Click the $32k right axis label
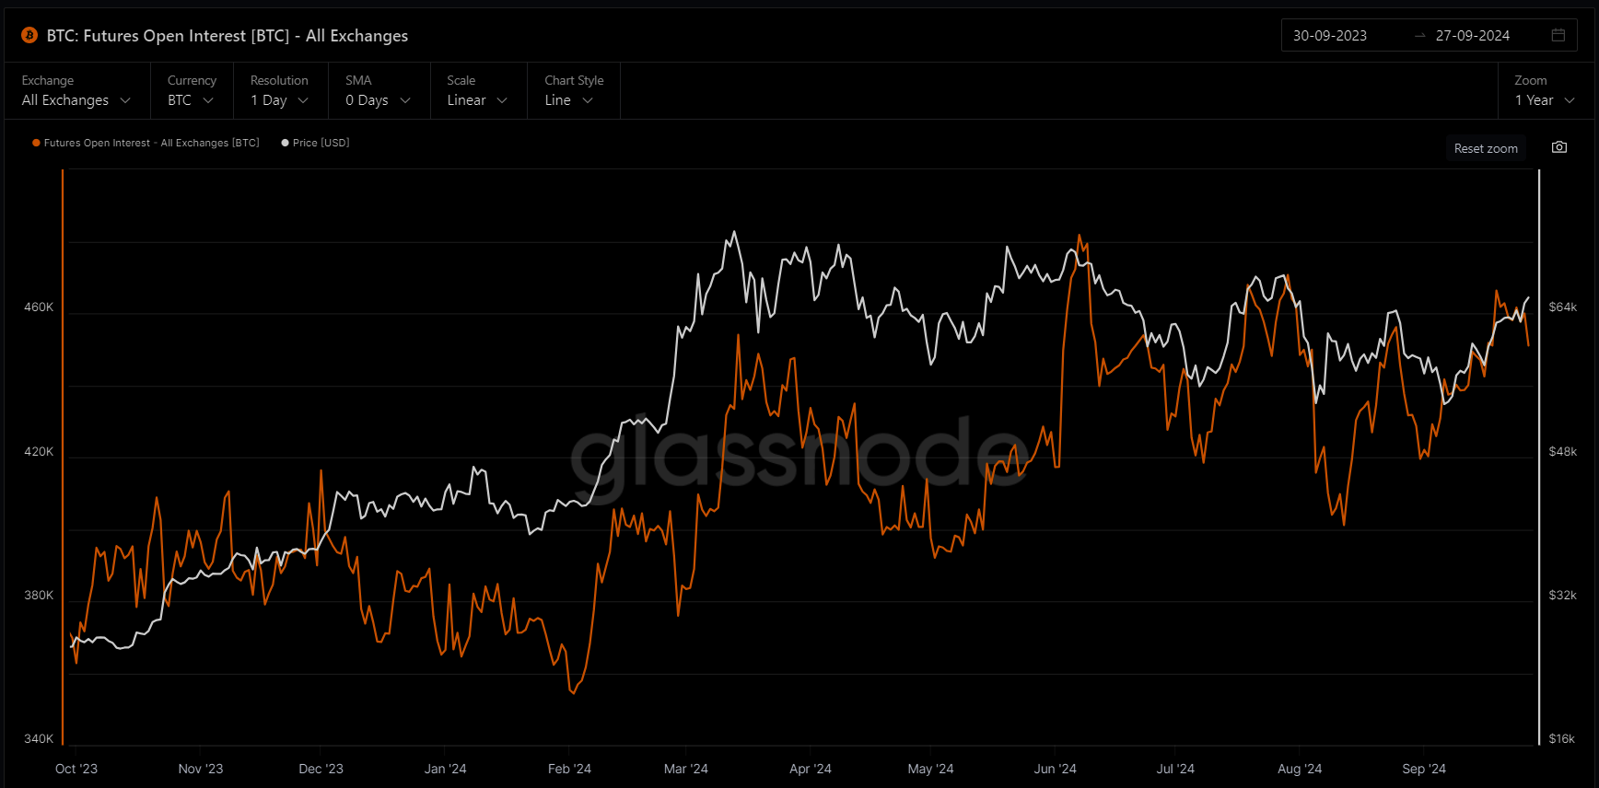Viewport: 1599px width, 788px height. [x=1563, y=596]
